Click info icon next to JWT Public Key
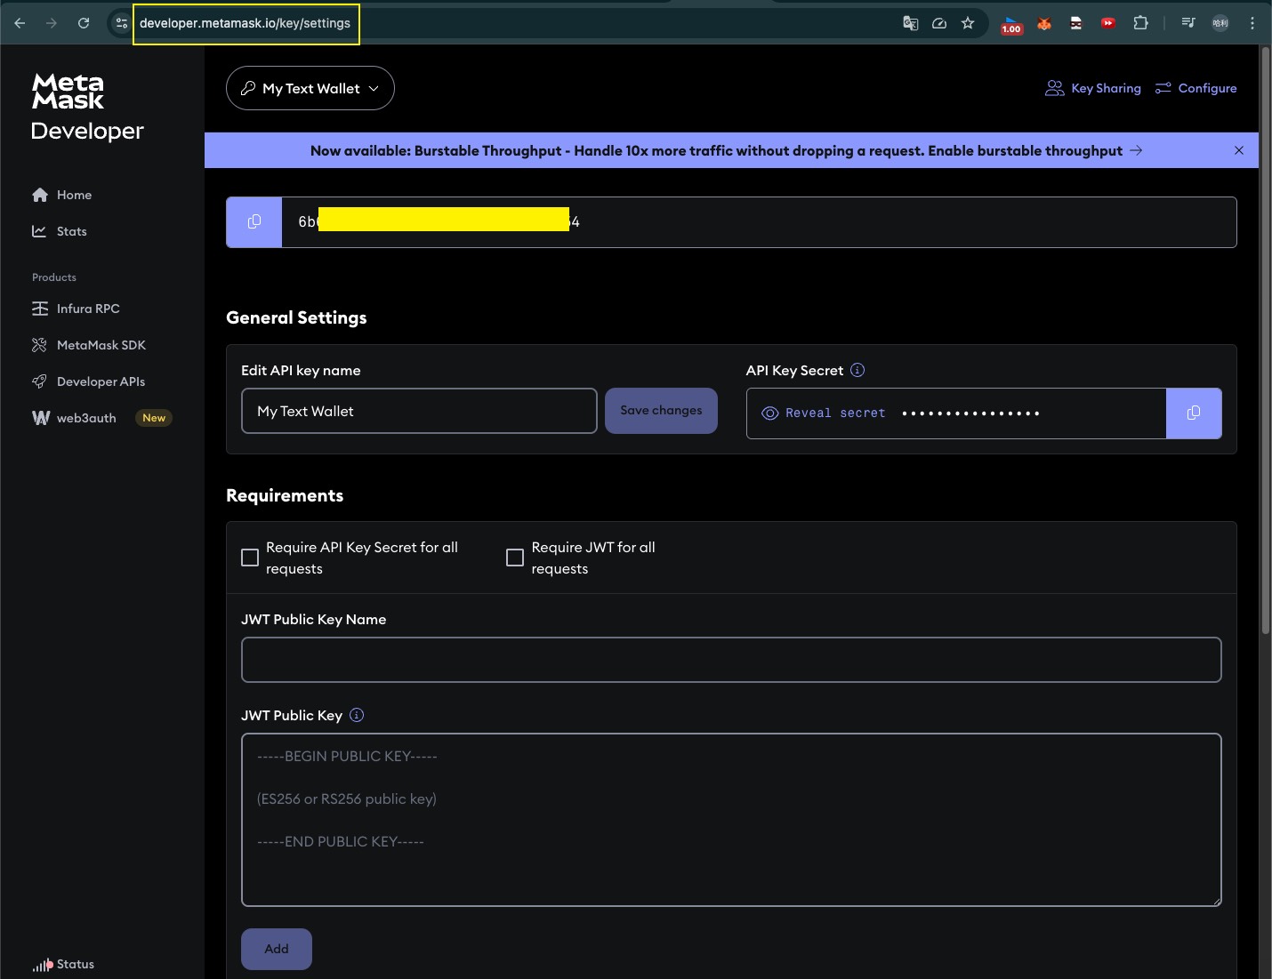 [357, 715]
